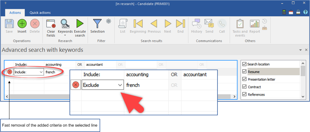Open the calculator icon in title area

pyautogui.click(x=284, y=12)
